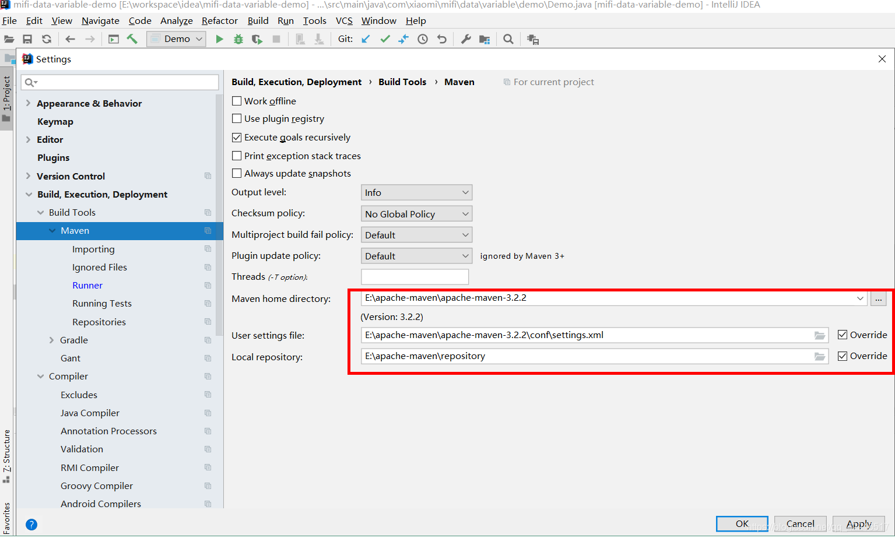Browse for Local repository folder icon
Screen dimensions: 895x538
coord(820,356)
